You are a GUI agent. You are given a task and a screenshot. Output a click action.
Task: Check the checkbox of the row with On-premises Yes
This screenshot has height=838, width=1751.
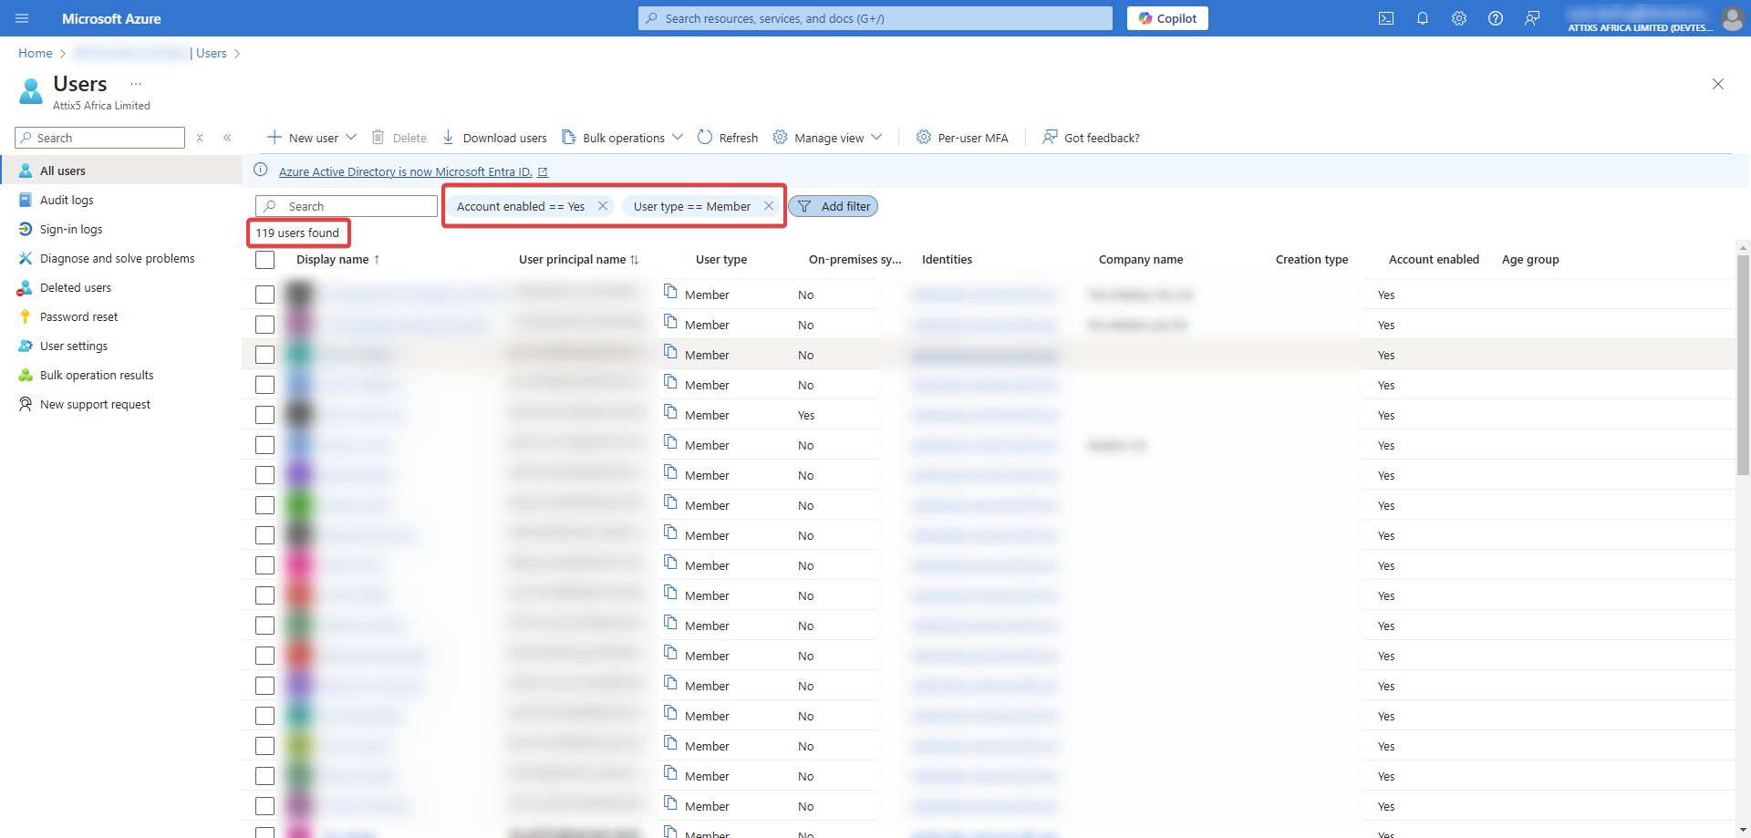pos(265,415)
